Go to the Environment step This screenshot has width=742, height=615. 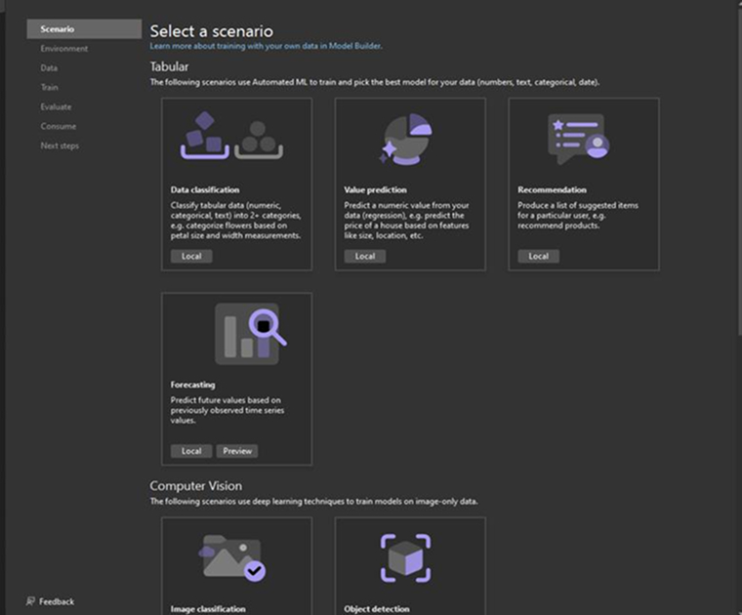click(63, 49)
